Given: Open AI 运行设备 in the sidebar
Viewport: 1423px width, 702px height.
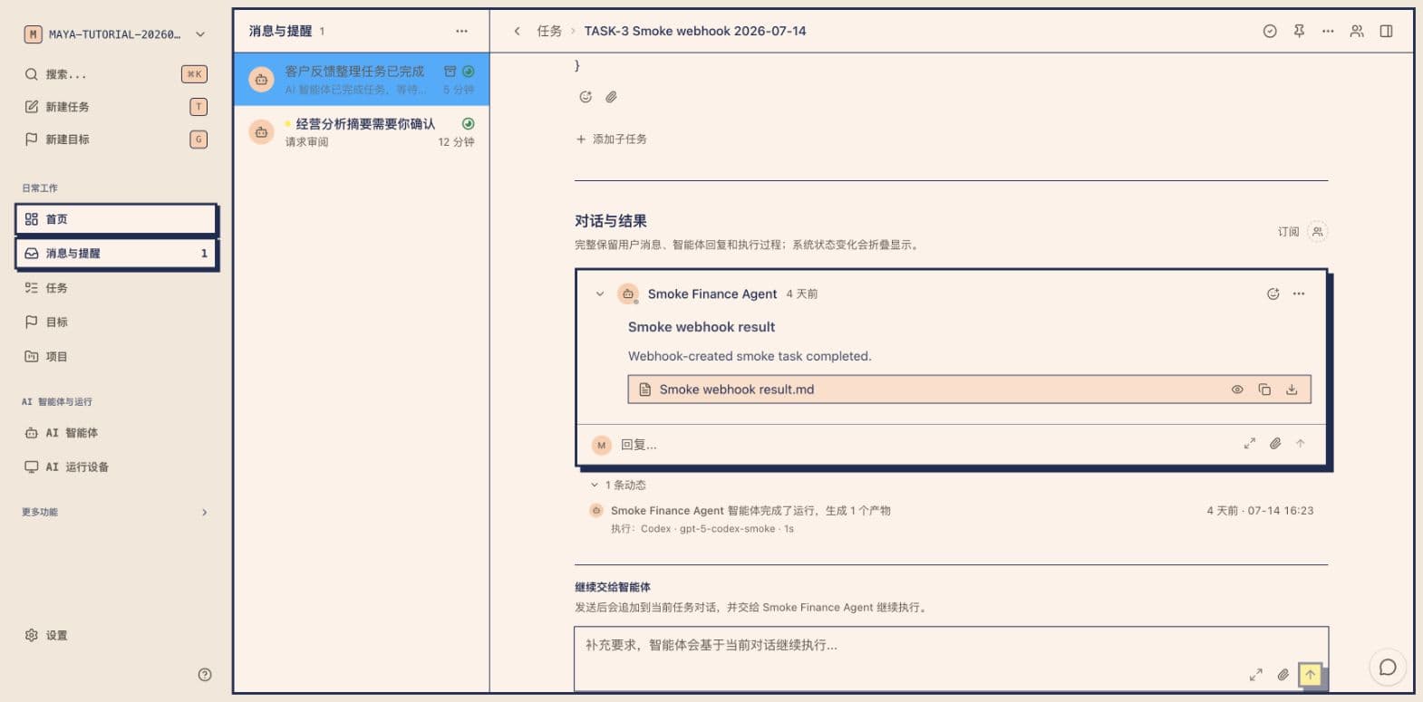Looking at the screenshot, I should [x=116, y=467].
